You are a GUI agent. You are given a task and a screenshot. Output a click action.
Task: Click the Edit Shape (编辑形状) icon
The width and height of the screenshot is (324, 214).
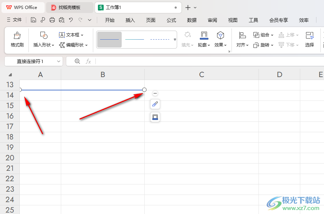pyautogui.click(x=62, y=45)
